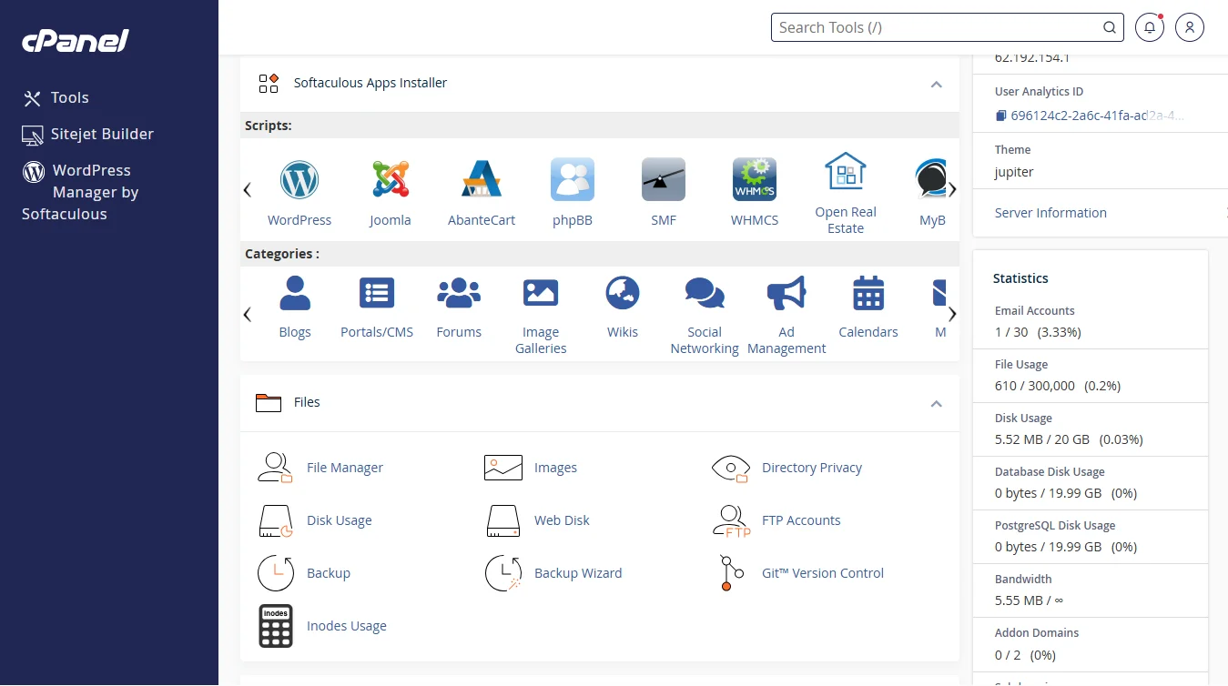Open the Backup Wizard link
The height and width of the screenshot is (686, 1228).
click(578, 573)
